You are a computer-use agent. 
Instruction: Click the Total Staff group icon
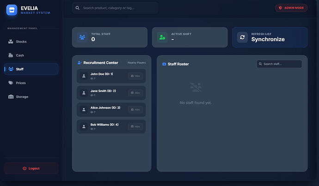[x=82, y=37]
